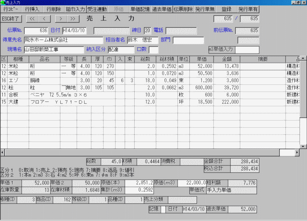
Task: Select the 単価 cell showing 50,500
Action: pyautogui.click(x=201, y=74)
